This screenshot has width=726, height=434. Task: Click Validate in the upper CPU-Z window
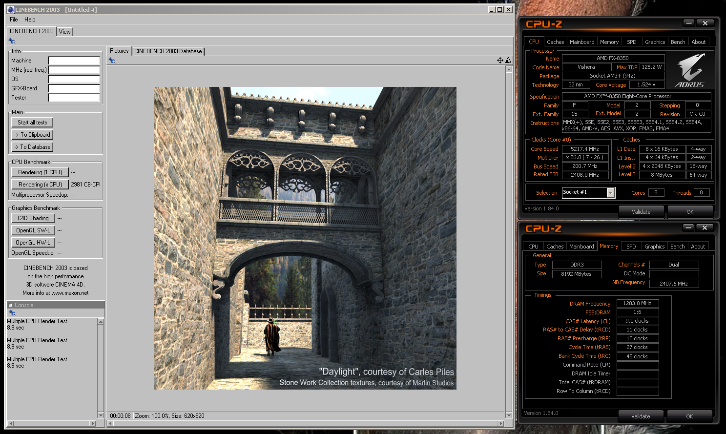[641, 212]
